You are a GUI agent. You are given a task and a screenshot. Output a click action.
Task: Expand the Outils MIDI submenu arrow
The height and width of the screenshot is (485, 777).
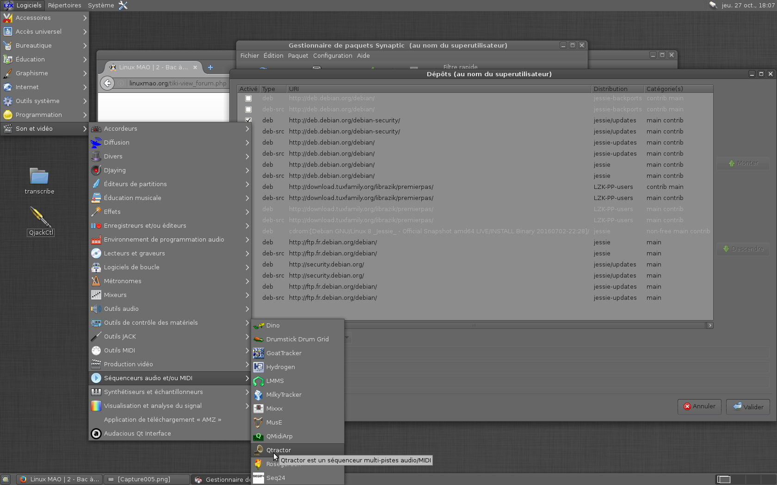click(247, 350)
